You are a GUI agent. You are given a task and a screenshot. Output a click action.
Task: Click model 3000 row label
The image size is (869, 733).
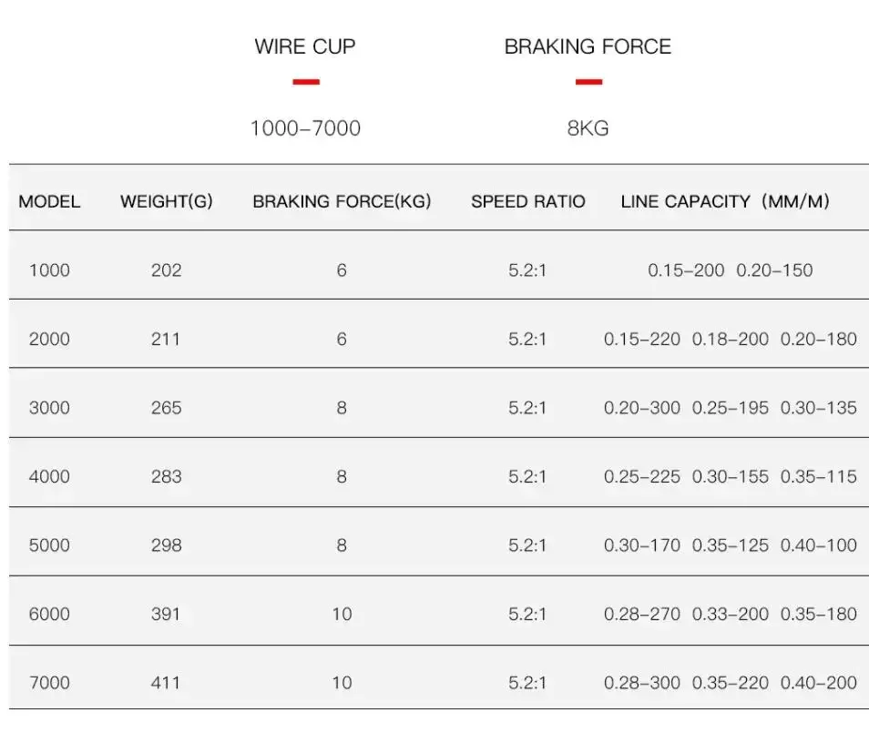[x=49, y=408]
